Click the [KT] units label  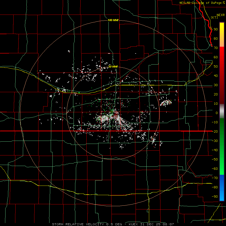[x=214, y=17]
